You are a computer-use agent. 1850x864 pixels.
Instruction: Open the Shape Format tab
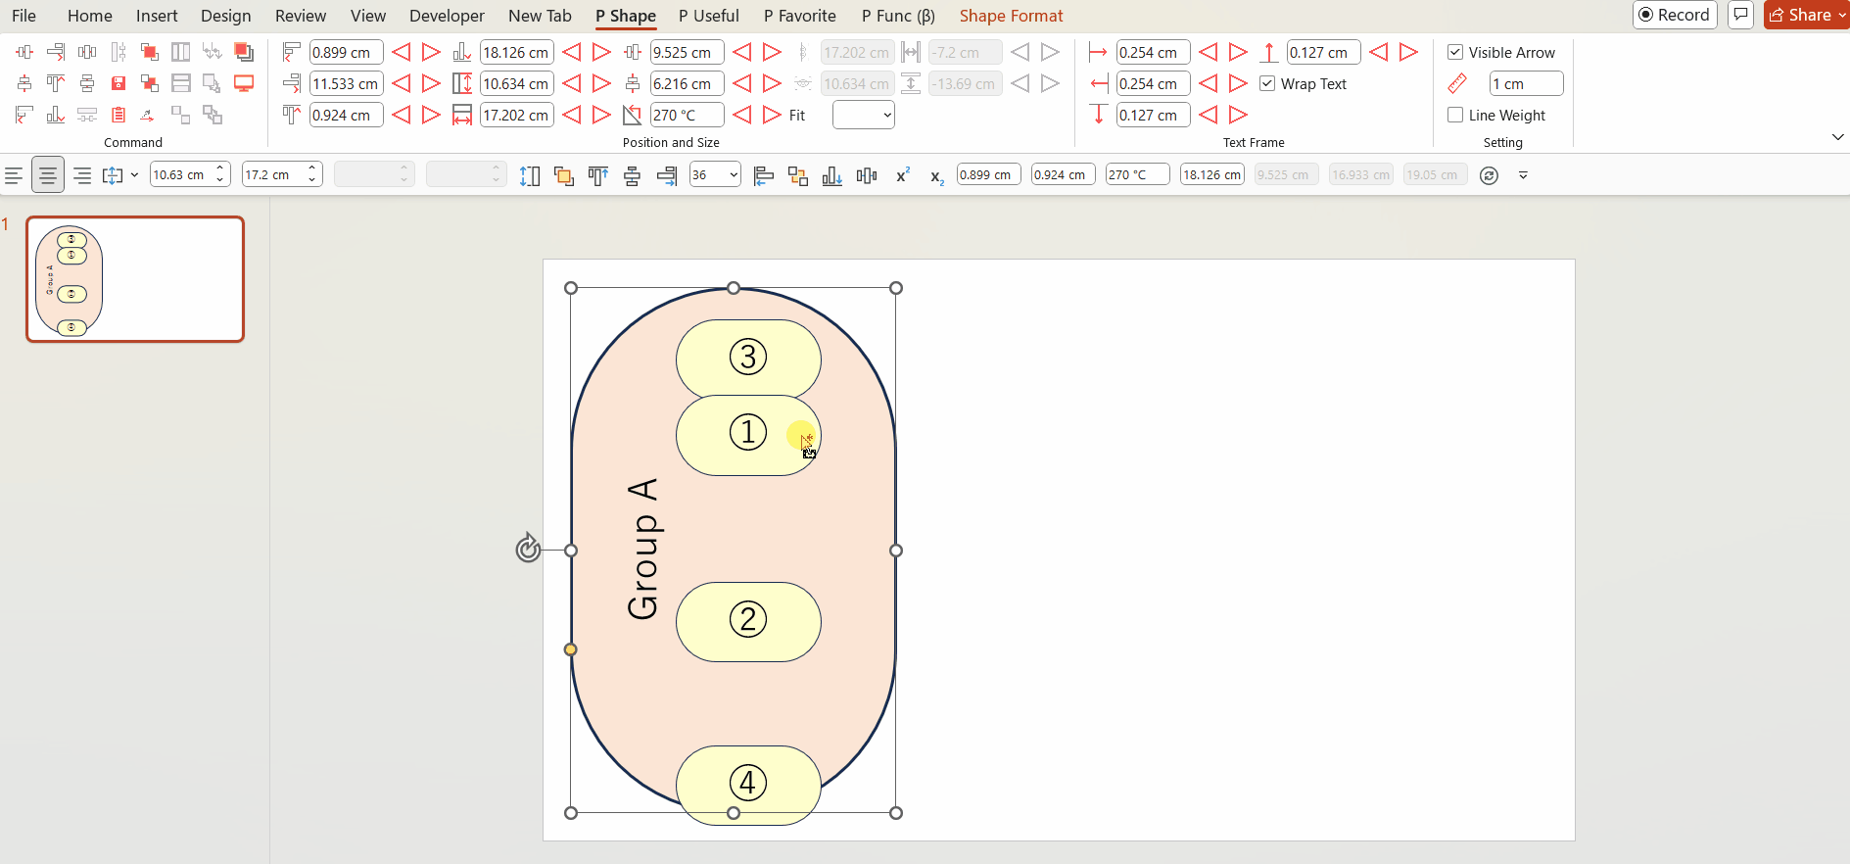coord(1011,16)
